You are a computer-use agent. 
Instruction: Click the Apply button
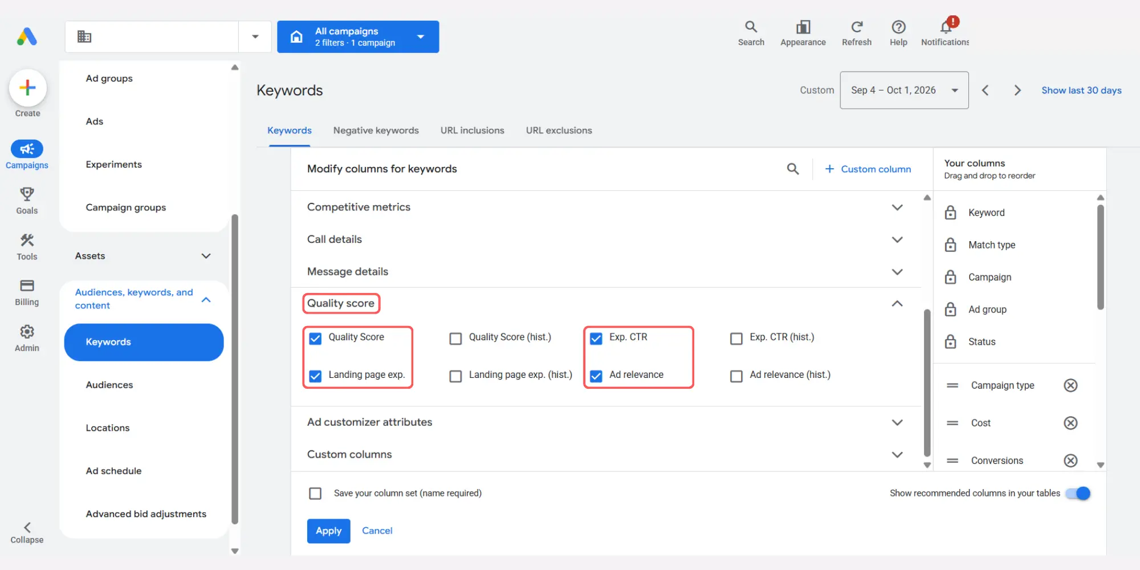[x=328, y=531]
